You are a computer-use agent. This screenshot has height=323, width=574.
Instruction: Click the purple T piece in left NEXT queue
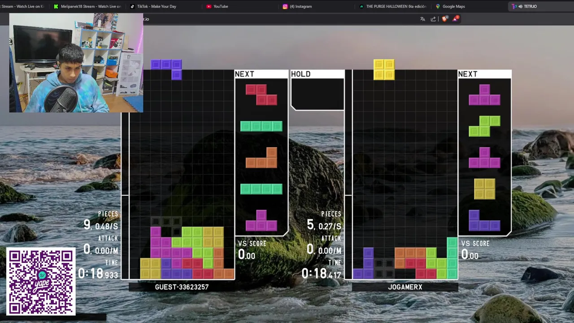tap(261, 220)
